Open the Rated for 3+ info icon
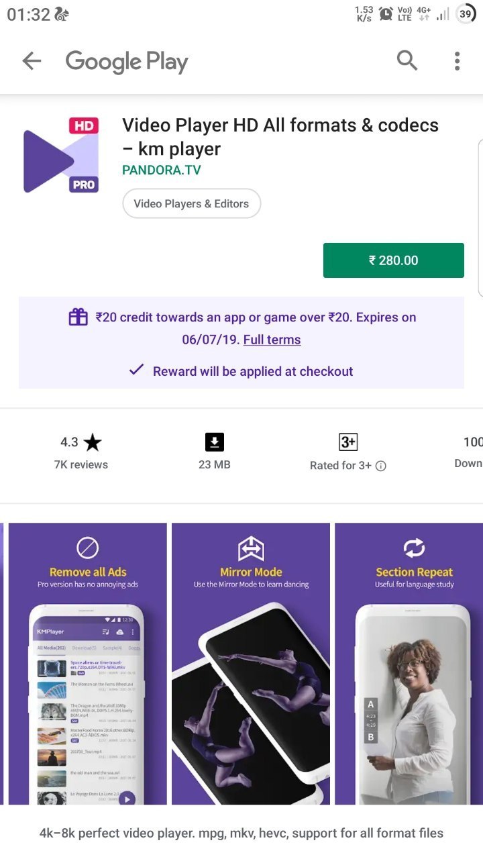Screen dimensions: 483x859 pyautogui.click(x=380, y=466)
